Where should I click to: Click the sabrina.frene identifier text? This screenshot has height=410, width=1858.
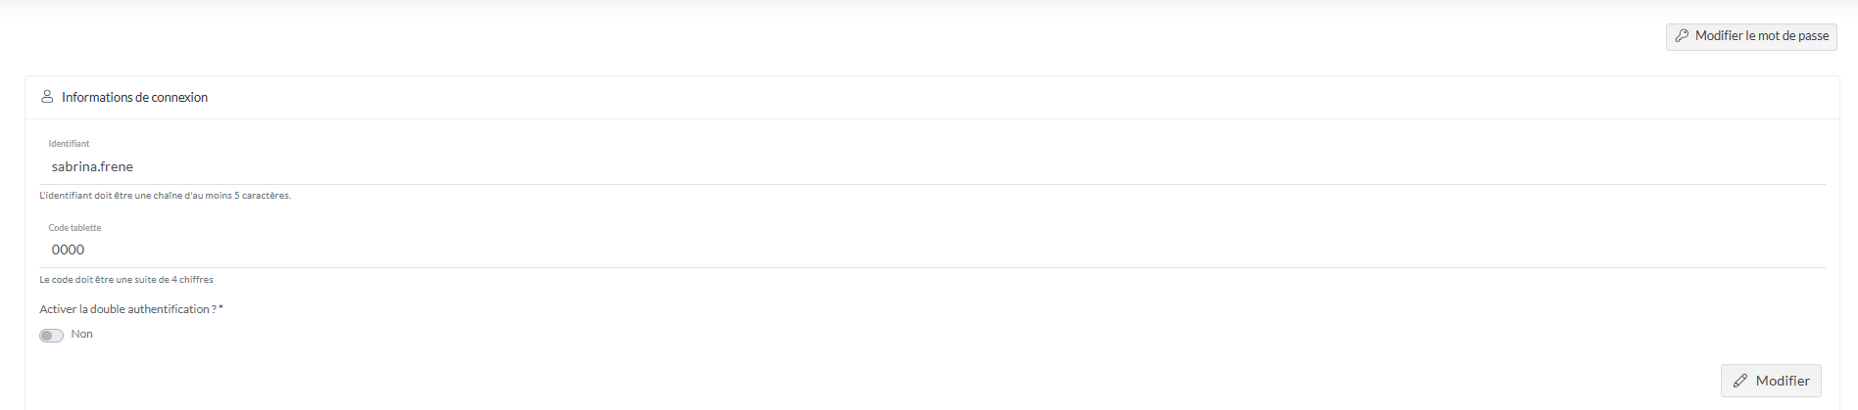tap(92, 167)
